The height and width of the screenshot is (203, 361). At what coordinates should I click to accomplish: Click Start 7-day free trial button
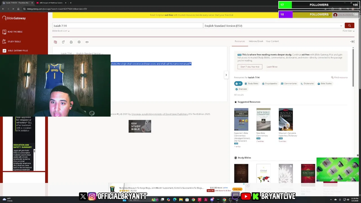click(250, 67)
